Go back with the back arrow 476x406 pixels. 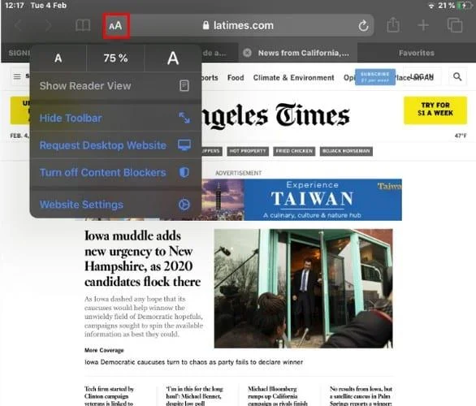coord(18,25)
